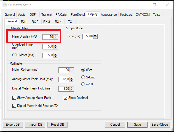The height and width of the screenshot is (132, 174).
Task: Decrease Digital Meter Peak Hold value
Action: 71,90
